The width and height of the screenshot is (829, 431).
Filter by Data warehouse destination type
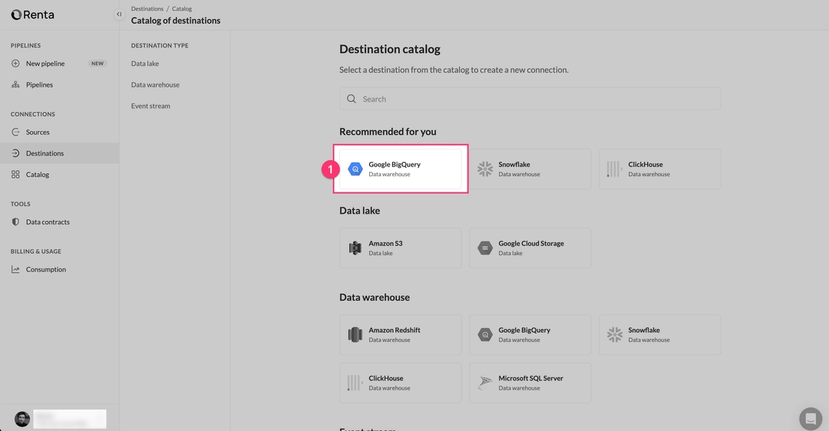[x=155, y=84]
